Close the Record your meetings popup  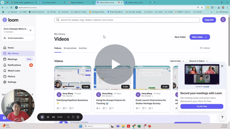222,66
